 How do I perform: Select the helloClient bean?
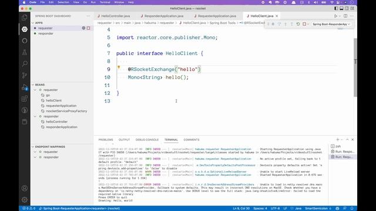[x=53, y=100]
